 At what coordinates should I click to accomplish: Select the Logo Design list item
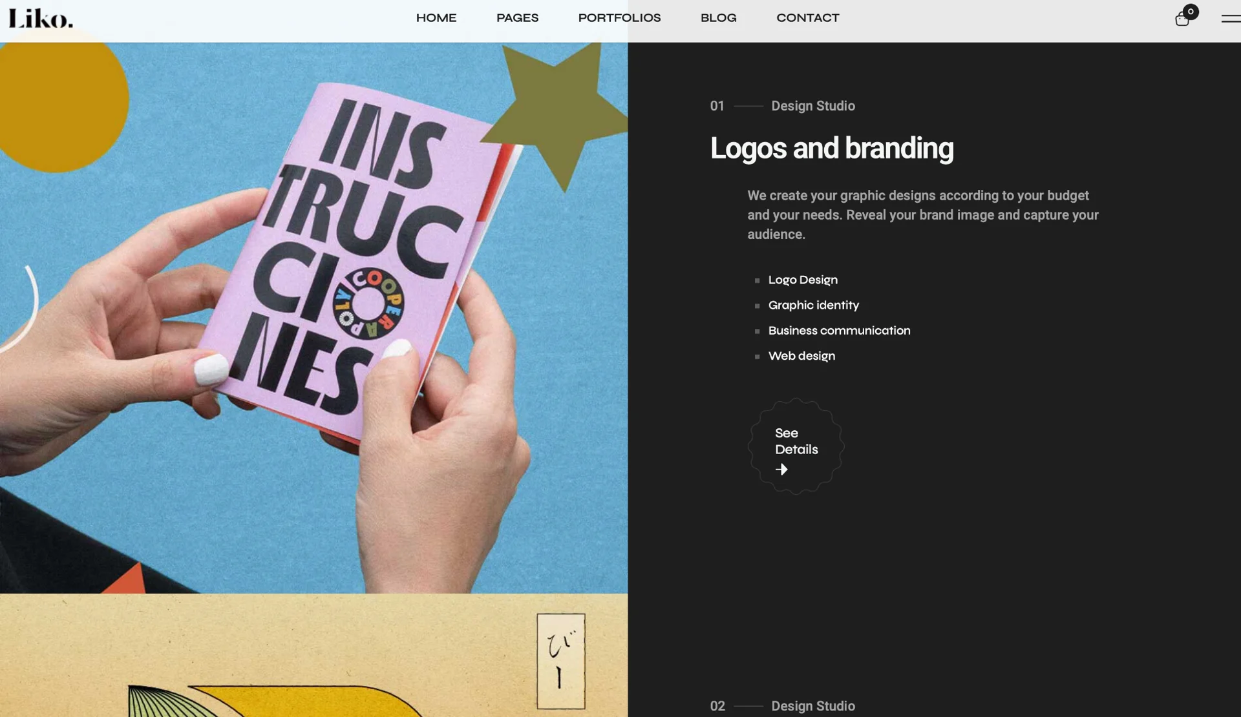[x=802, y=280]
